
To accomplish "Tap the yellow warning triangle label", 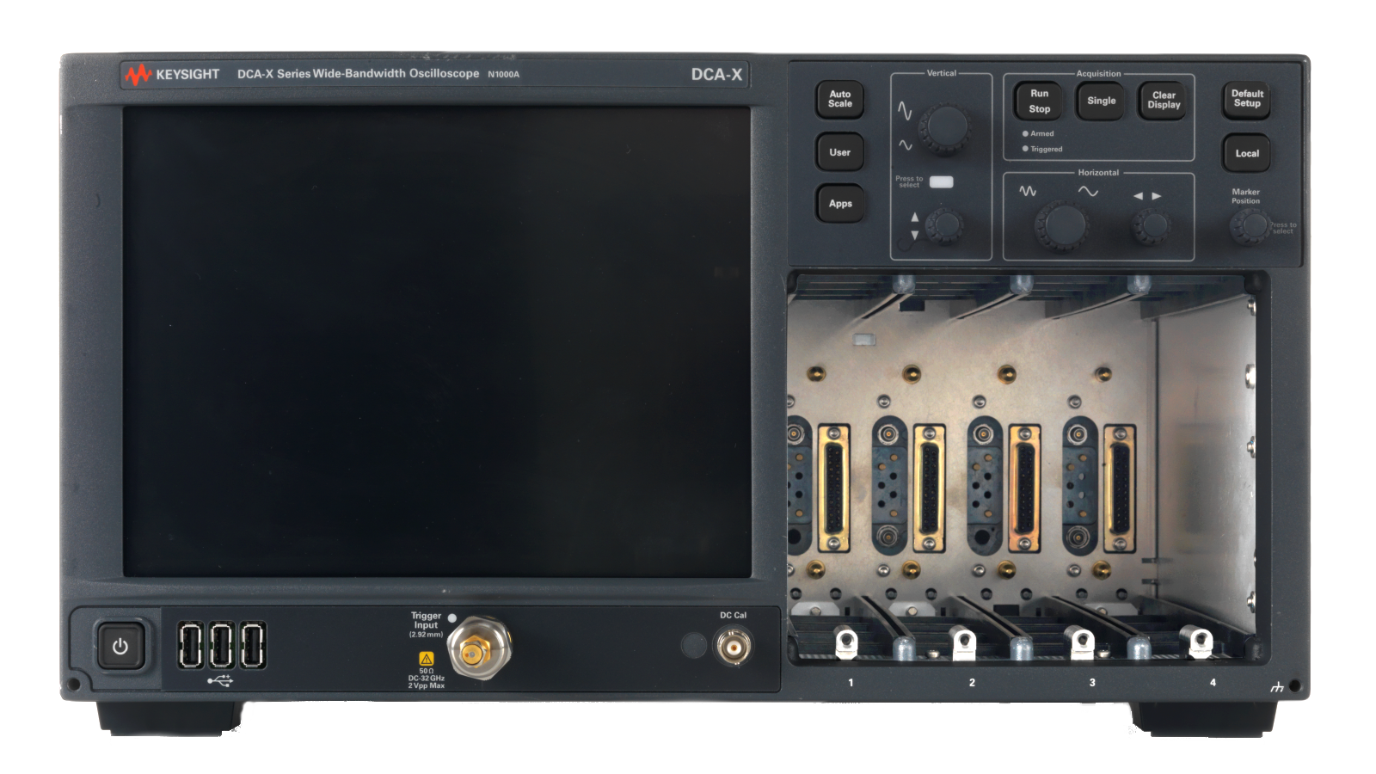I will [427, 658].
